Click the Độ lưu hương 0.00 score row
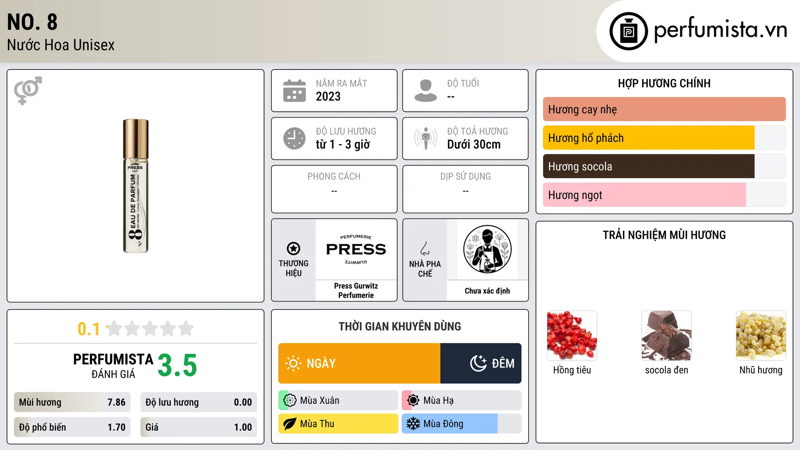The width and height of the screenshot is (800, 450). [198, 402]
